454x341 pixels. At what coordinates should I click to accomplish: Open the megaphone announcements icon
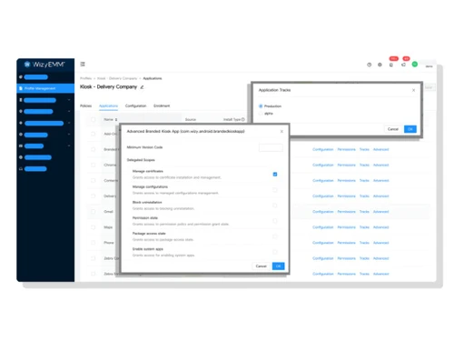tap(403, 65)
